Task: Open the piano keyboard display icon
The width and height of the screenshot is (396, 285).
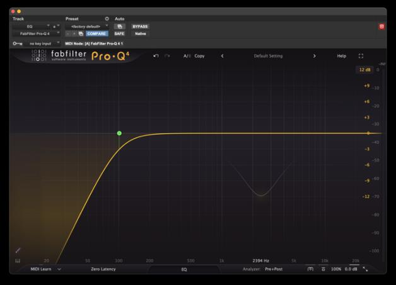Action: [x=18, y=261]
